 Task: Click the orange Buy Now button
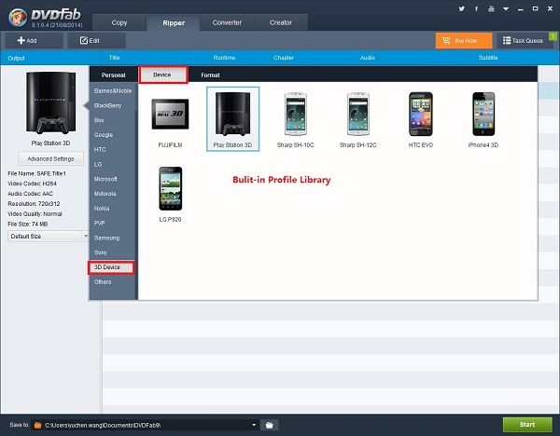[463, 41]
